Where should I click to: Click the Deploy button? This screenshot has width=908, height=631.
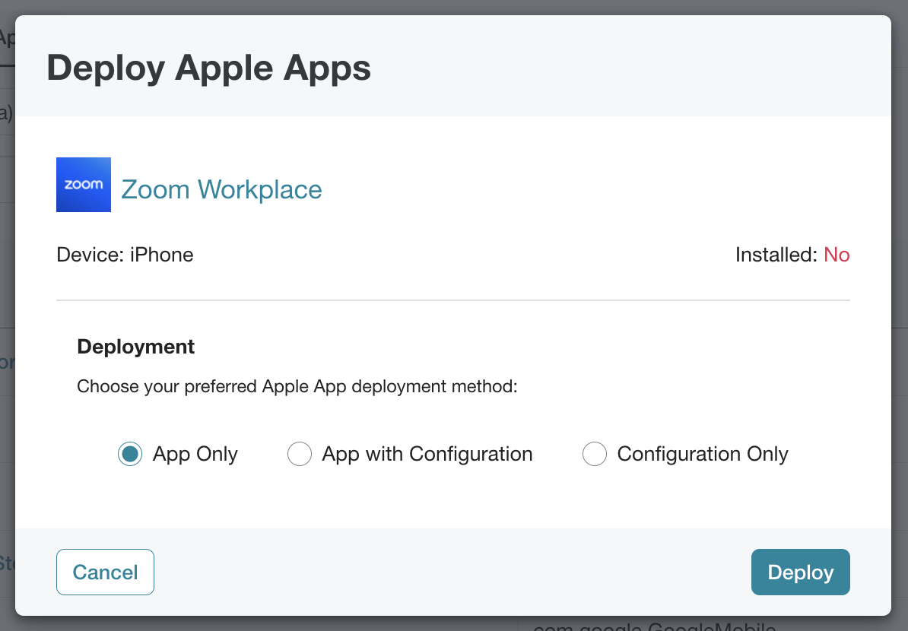pyautogui.click(x=801, y=572)
